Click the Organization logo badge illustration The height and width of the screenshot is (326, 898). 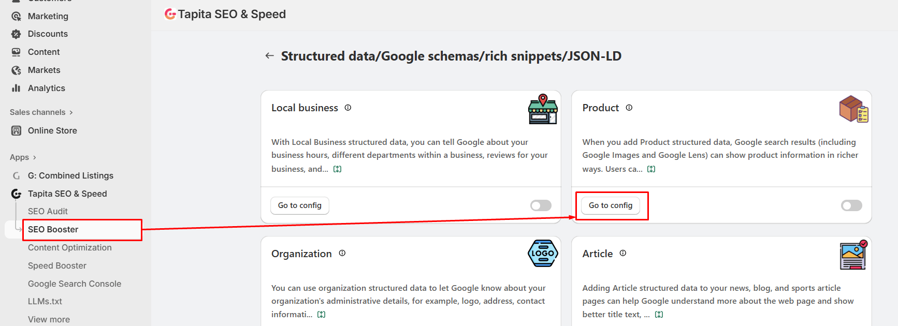[x=543, y=254]
